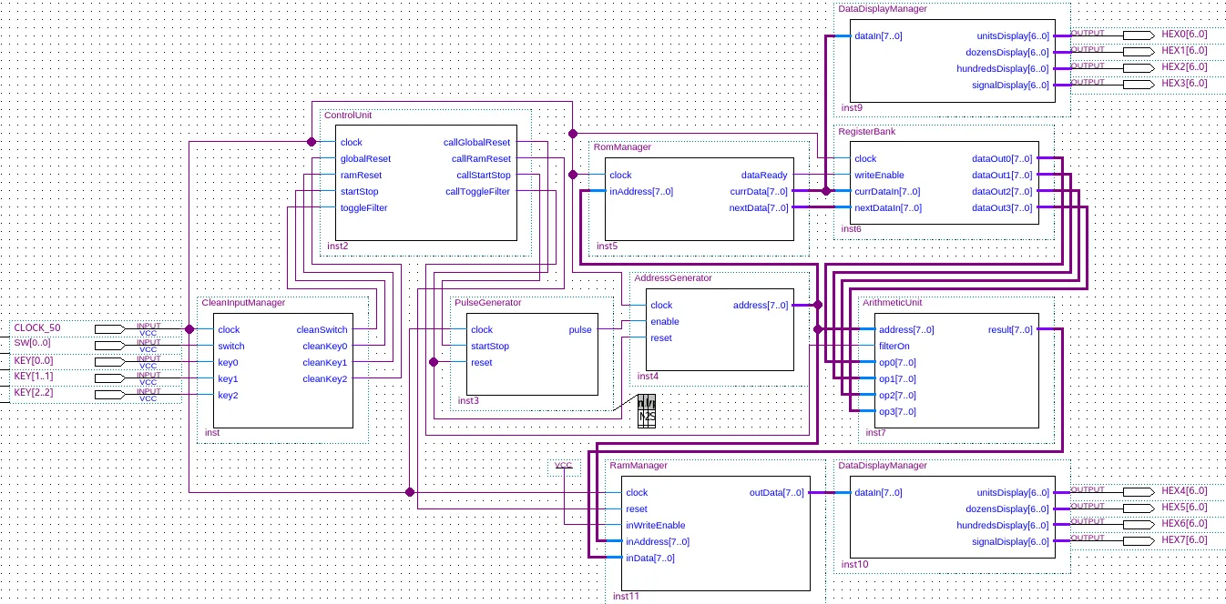Image resolution: width=1226 pixels, height=604 pixels.
Task: Click the inWriteEnable port on RamManager
Action: (x=655, y=525)
